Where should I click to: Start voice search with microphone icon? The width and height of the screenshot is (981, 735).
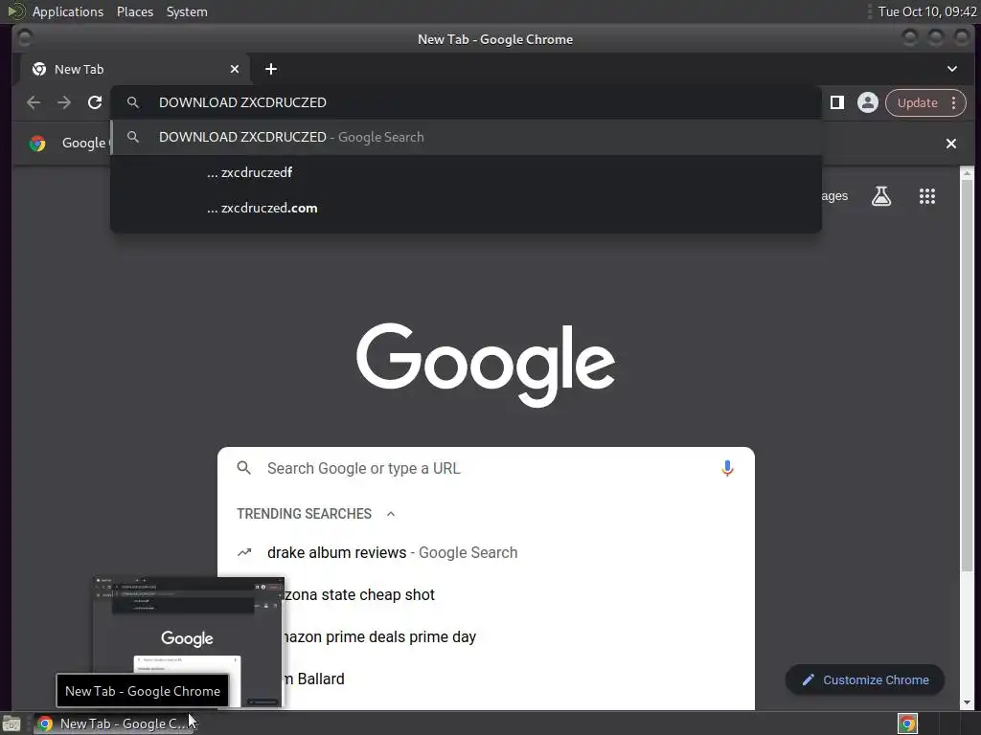(727, 469)
